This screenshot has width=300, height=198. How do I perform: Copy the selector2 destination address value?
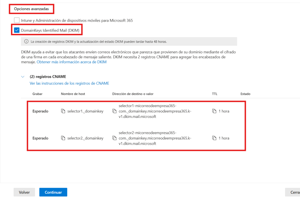114,138
